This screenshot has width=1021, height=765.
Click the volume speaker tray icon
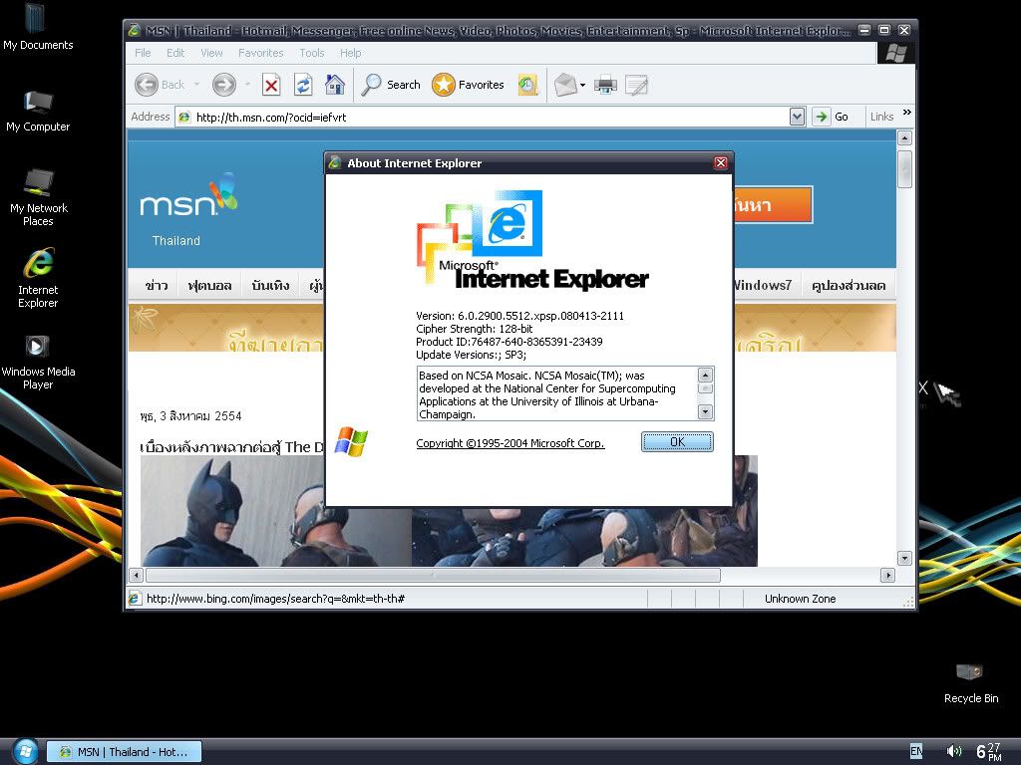click(x=954, y=751)
